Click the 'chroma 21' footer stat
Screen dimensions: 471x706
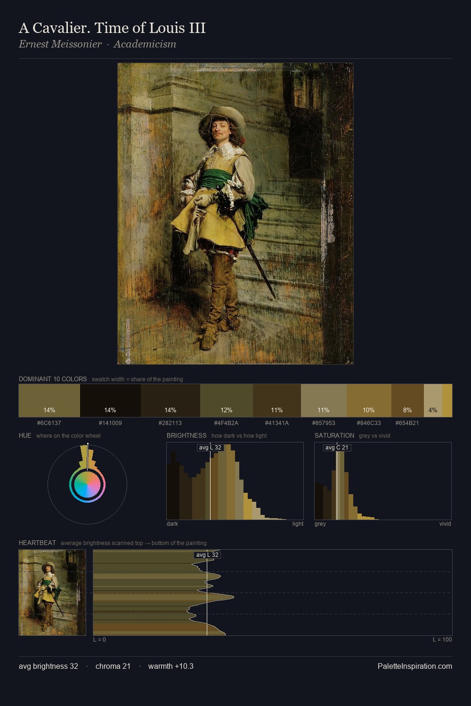click(x=113, y=666)
